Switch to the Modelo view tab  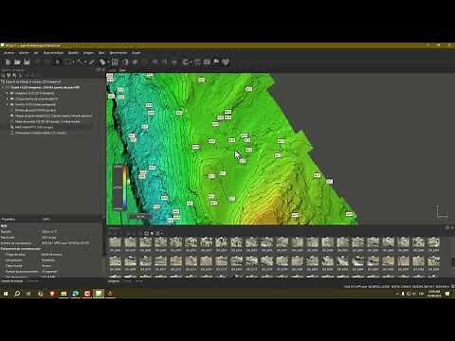tap(112, 70)
